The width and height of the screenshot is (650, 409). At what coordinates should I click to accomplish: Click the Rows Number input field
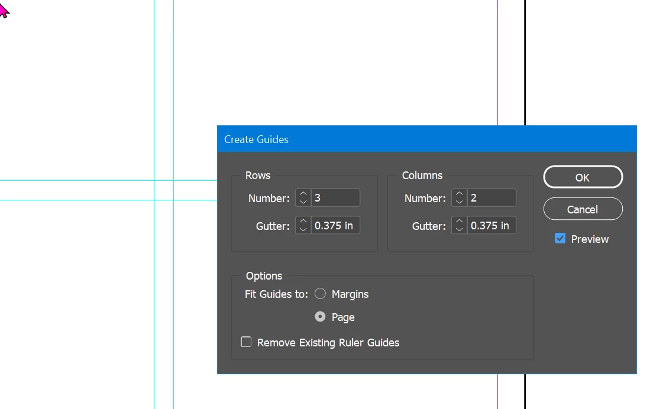[335, 197]
